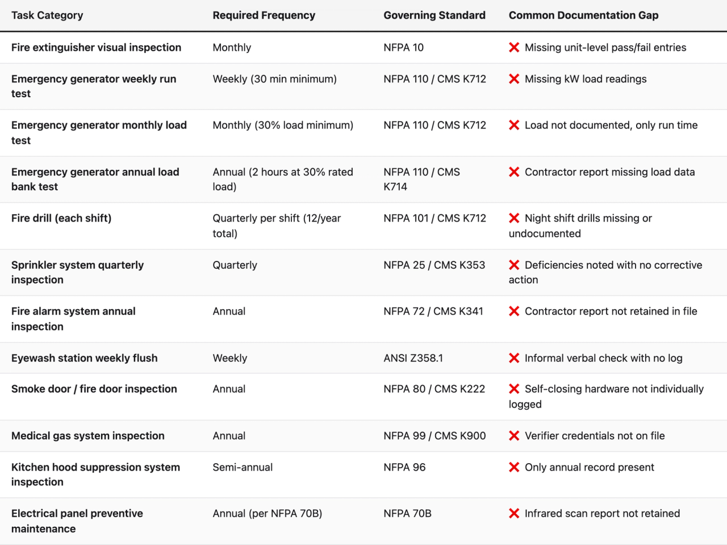727x545 pixels.
Task: Select the Governing Standard column header
Action: pyautogui.click(x=434, y=15)
